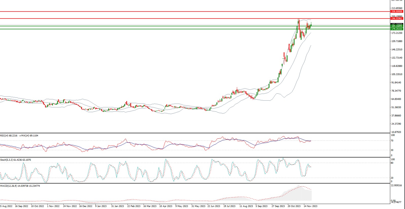
Task: Click the 16 Sep 2022 date label
Action: click(22, 206)
